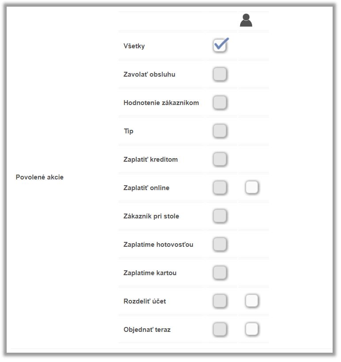Click the Zaplatiť online row label
Screen dimensions: 341x362
pos(146,188)
